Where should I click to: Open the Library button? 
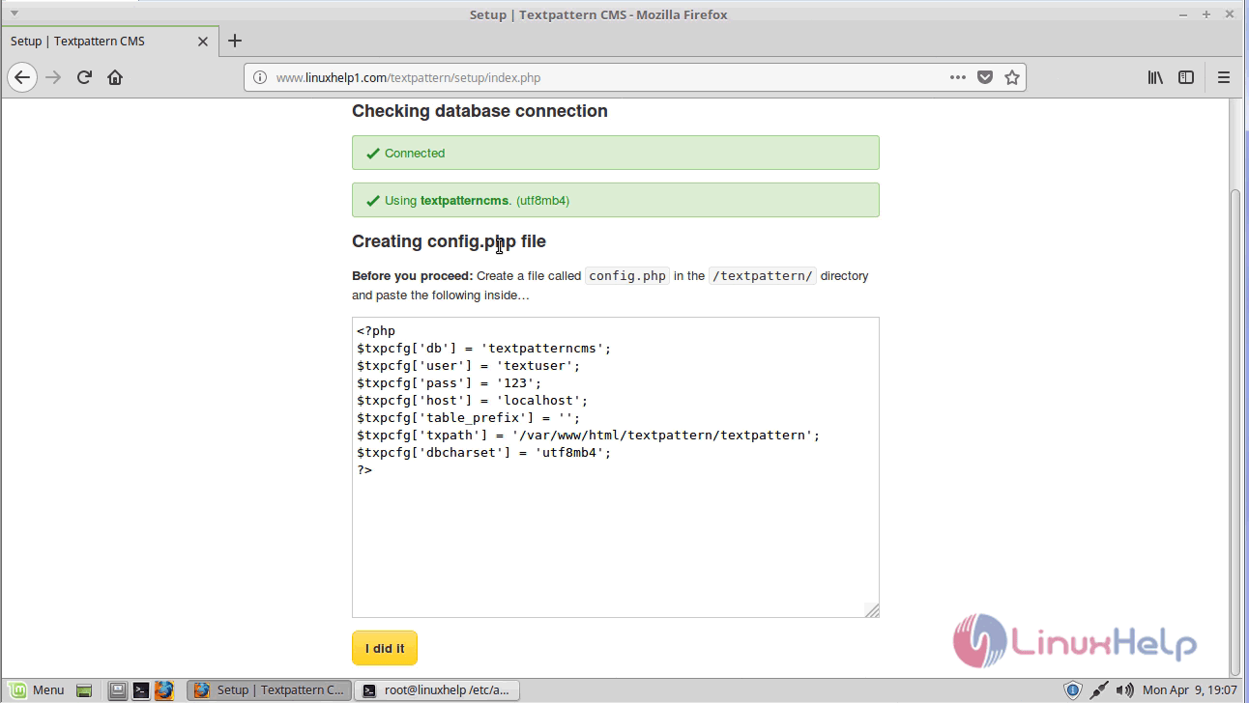(1155, 77)
